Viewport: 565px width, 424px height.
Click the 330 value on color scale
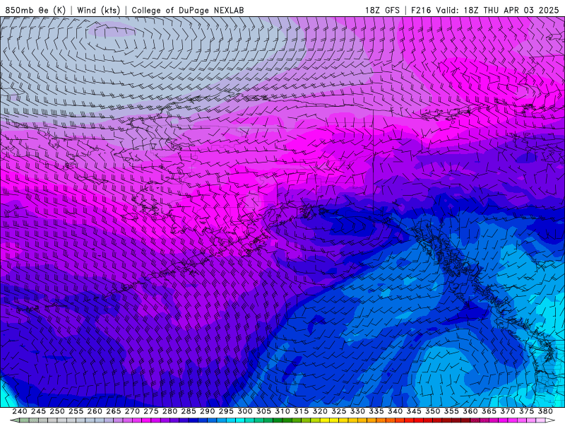357,411
